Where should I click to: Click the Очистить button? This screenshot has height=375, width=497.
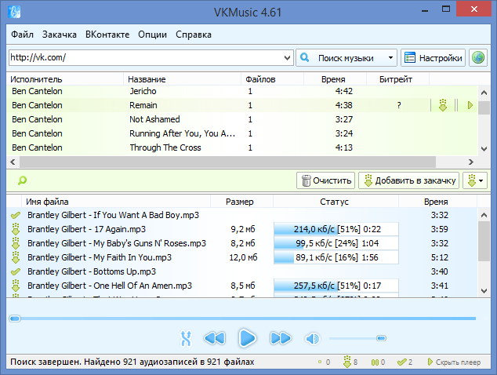326,181
